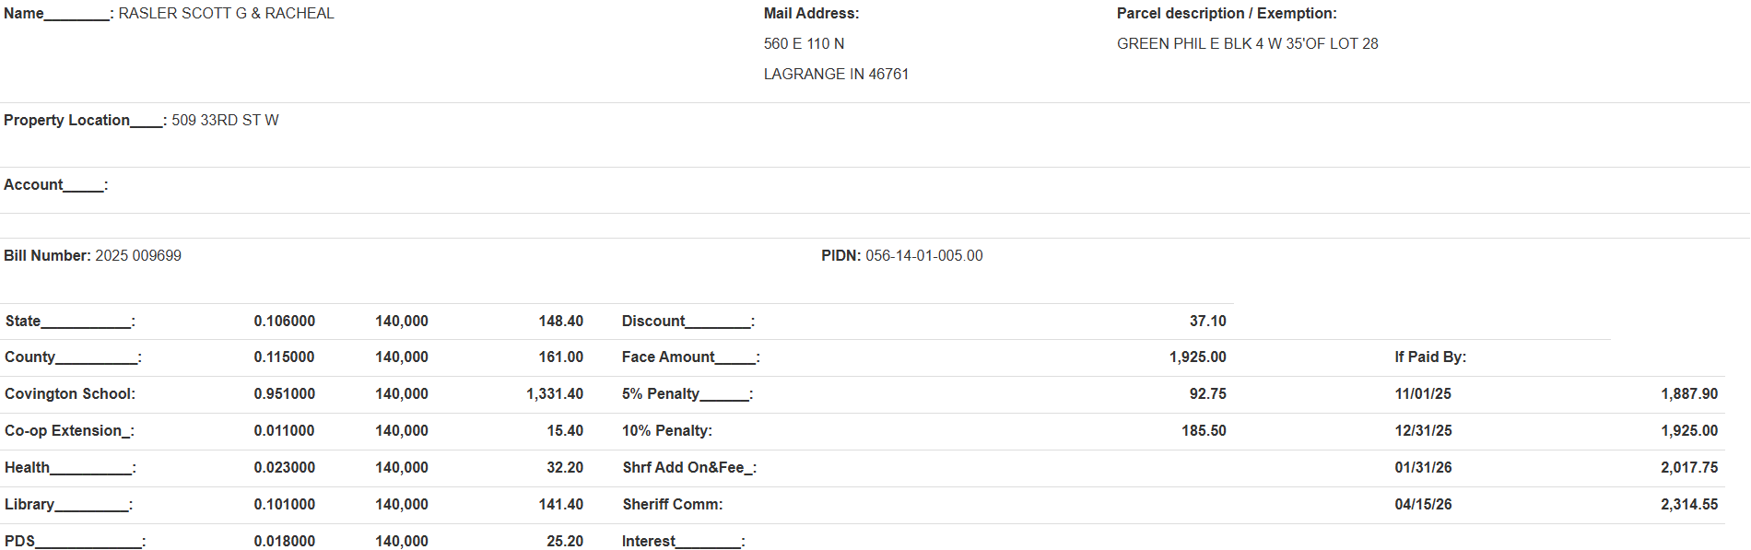This screenshot has height=550, width=1751.
Task: Click the Discount amount 37.10
Action: (x=1207, y=322)
